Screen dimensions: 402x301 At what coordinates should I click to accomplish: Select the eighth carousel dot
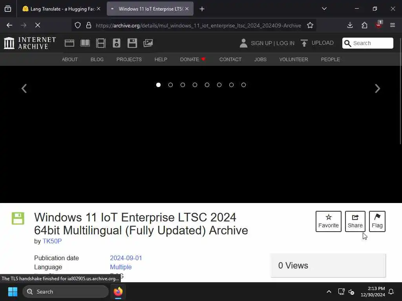[243, 85]
